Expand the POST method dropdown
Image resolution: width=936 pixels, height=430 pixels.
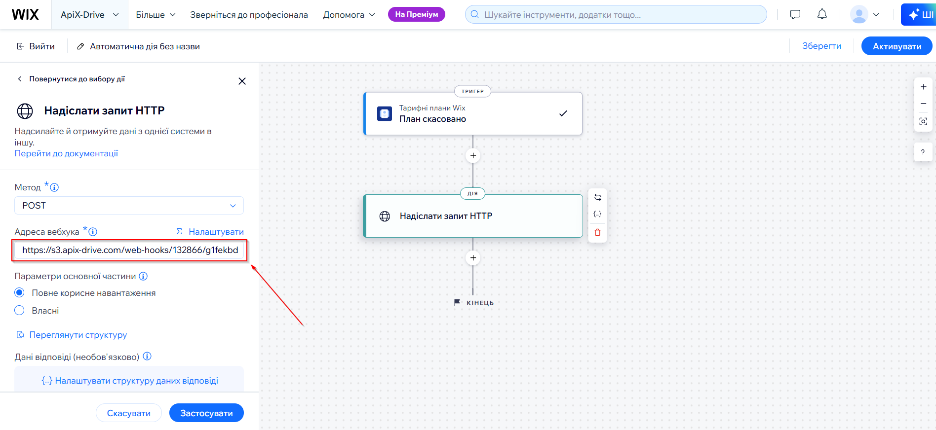point(129,206)
